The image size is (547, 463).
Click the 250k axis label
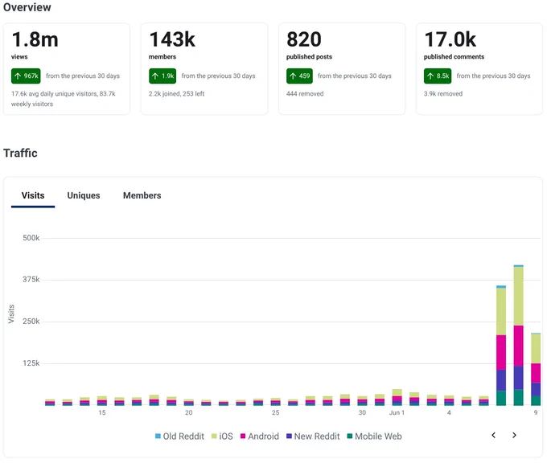pyautogui.click(x=31, y=321)
